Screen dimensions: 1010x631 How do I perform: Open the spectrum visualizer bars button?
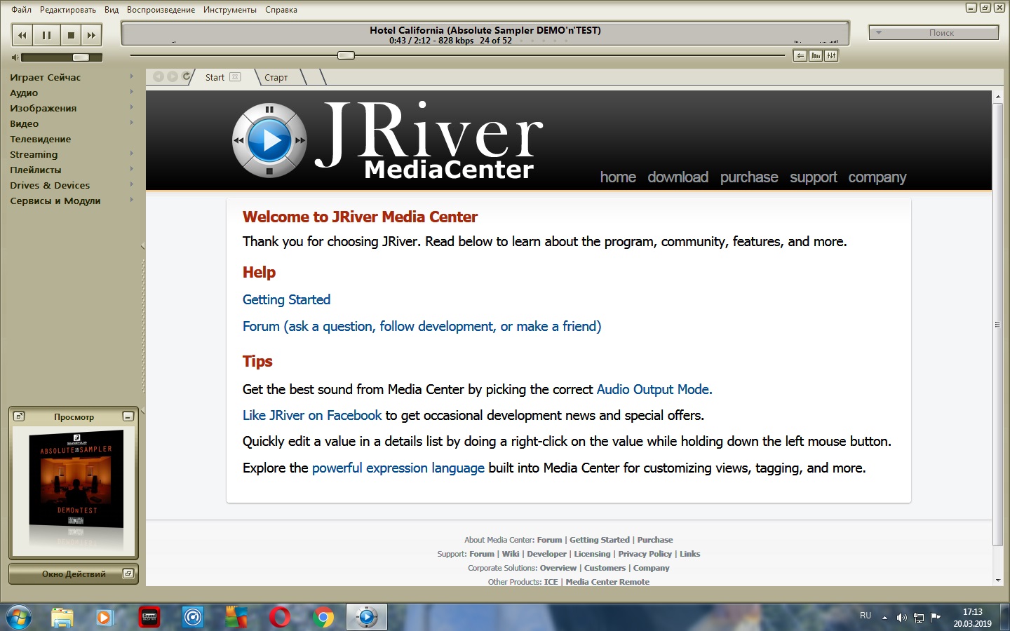point(816,56)
